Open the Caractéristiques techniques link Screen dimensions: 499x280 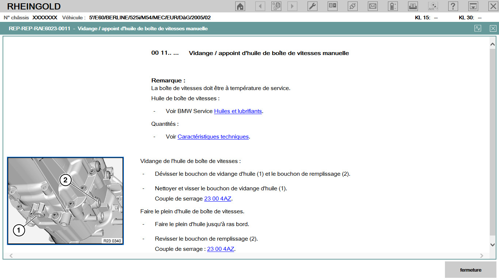pos(213,137)
